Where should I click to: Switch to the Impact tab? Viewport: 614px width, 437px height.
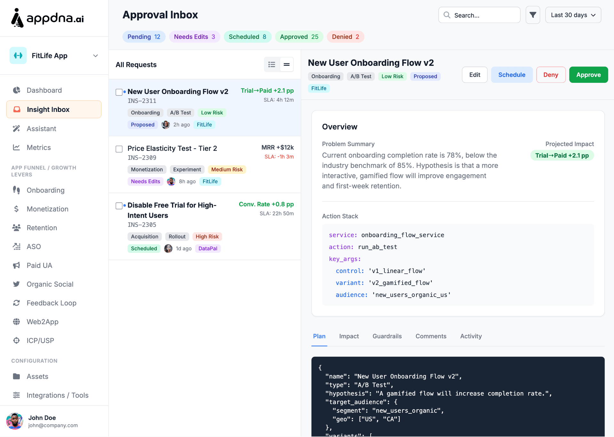pos(349,336)
